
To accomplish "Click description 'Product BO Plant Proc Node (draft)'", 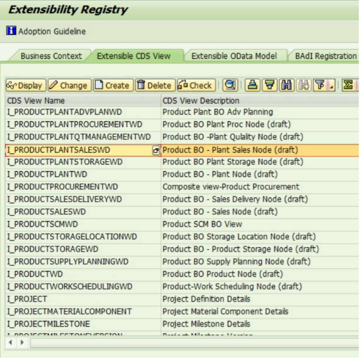I will click(x=226, y=124).
